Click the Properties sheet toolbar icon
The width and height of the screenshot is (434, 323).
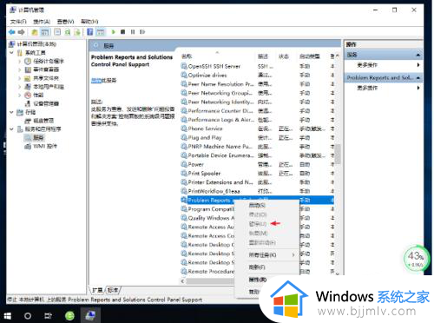[57, 32]
